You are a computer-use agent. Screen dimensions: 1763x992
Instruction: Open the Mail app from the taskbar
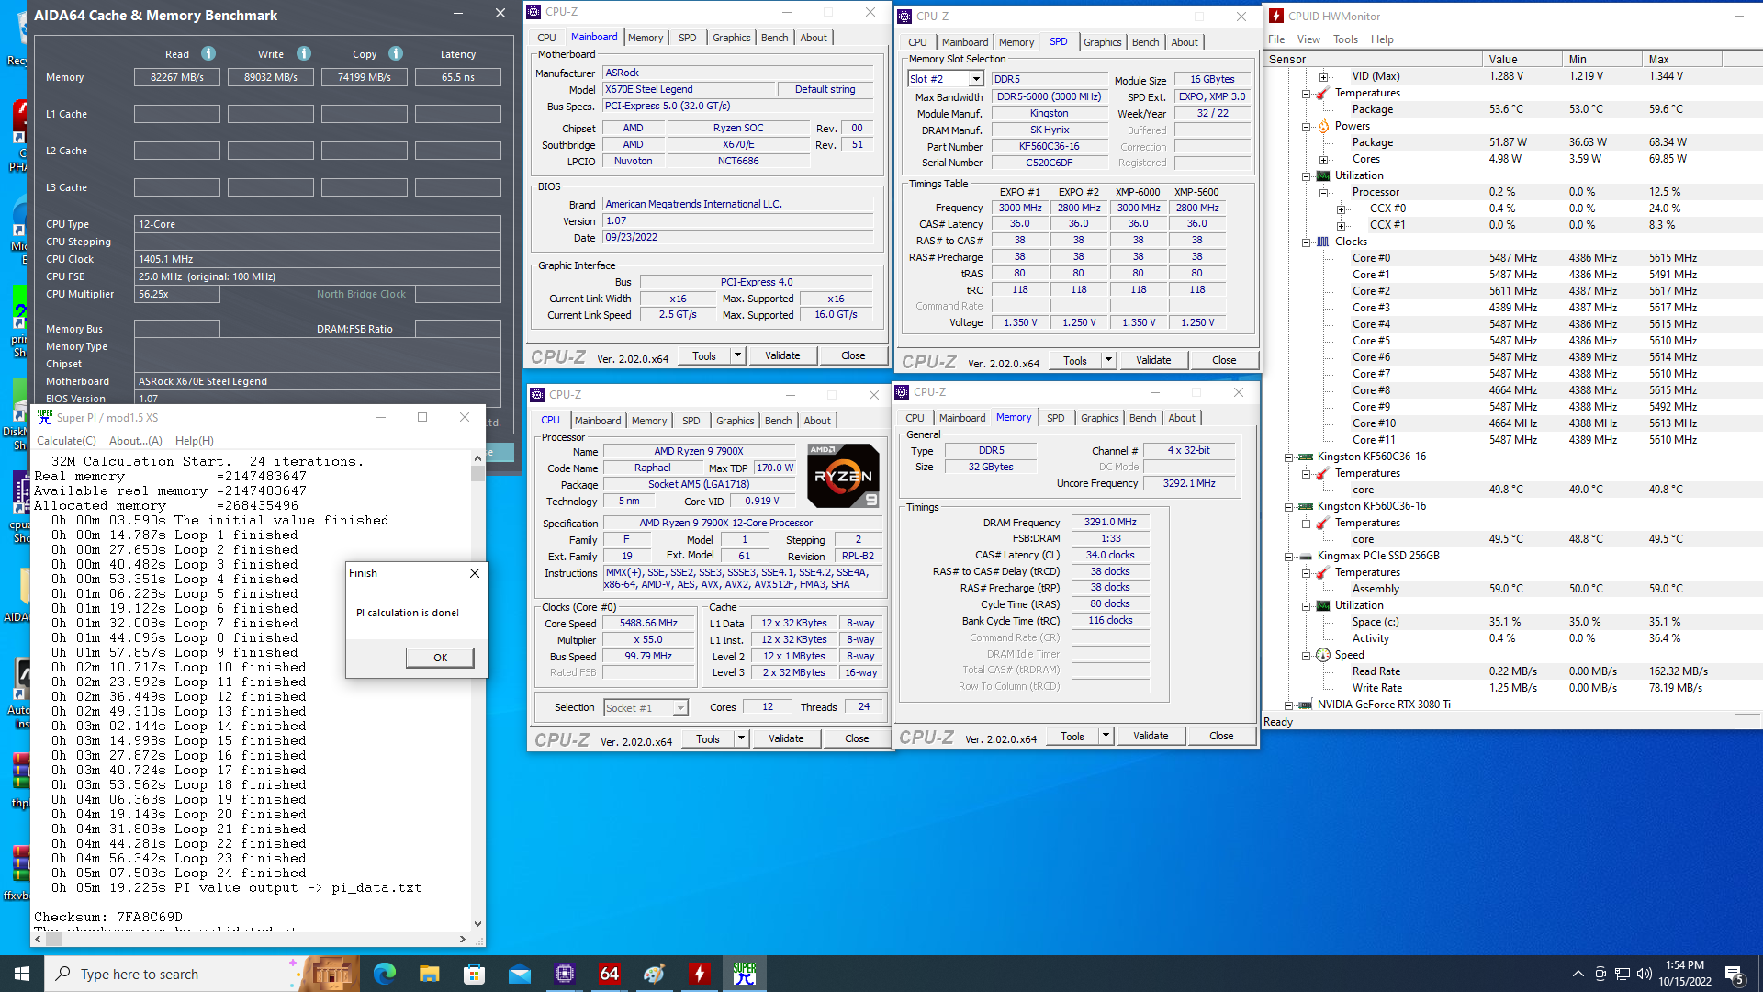pos(519,974)
